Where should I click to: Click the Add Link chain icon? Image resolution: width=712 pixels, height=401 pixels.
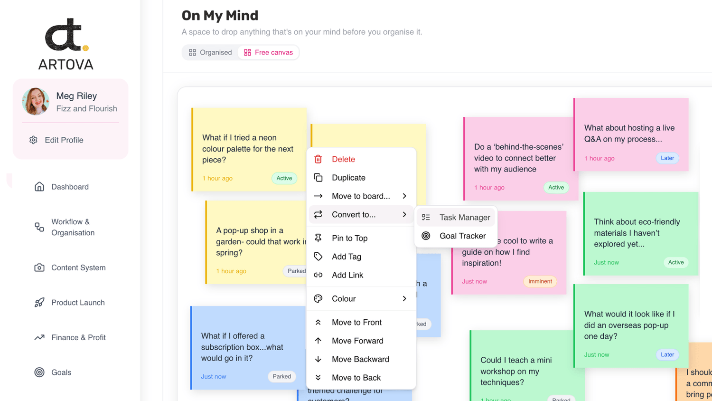point(318,275)
